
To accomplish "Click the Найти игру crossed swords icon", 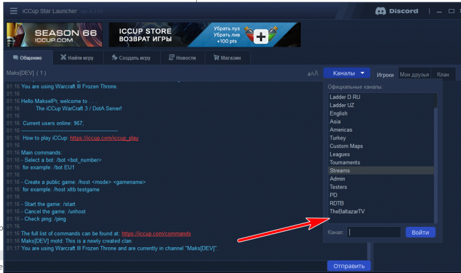I will point(63,57).
